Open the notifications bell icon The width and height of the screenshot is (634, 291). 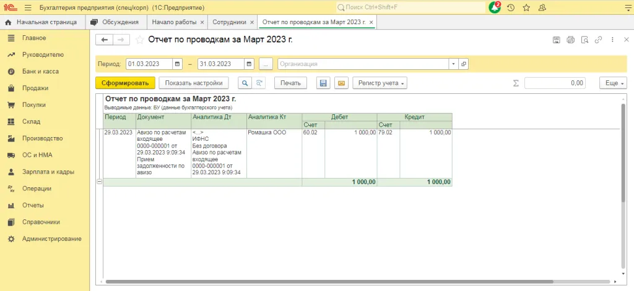(494, 7)
